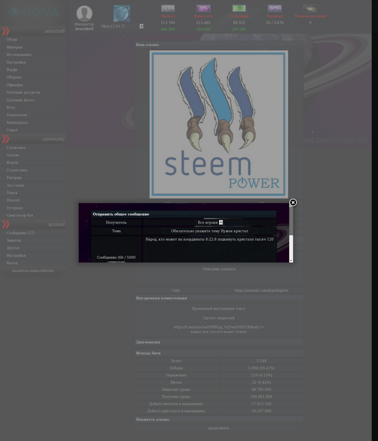Go to Флот page
The height and width of the screenshot is (441, 378).
[11, 108]
